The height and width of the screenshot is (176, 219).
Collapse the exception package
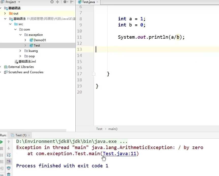click(20, 35)
